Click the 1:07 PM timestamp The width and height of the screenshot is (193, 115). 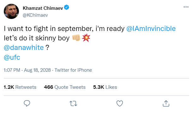tap(12, 70)
